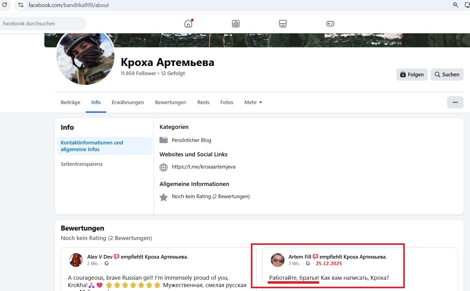Open the Telegram link t.me/kroxaartemjeva
470x291 pixels.
203,167
